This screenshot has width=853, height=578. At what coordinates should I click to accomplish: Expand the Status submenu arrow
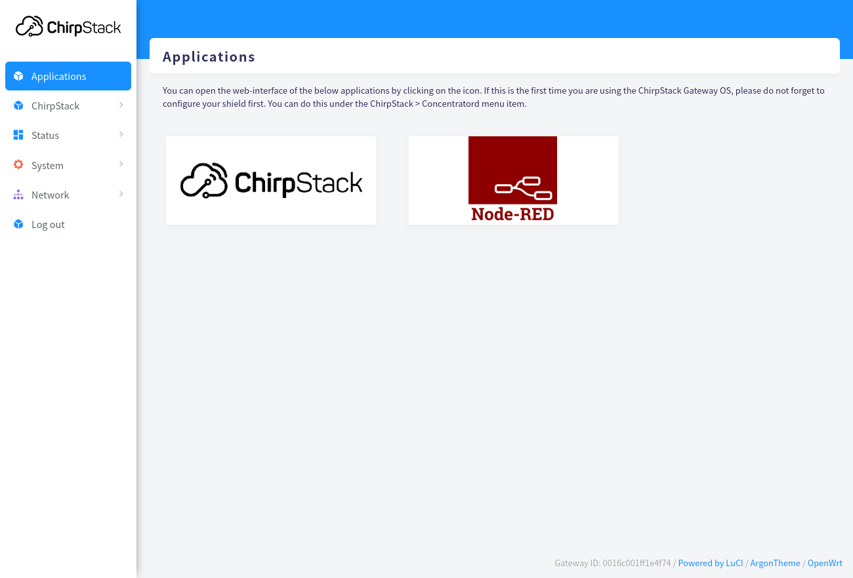click(121, 134)
